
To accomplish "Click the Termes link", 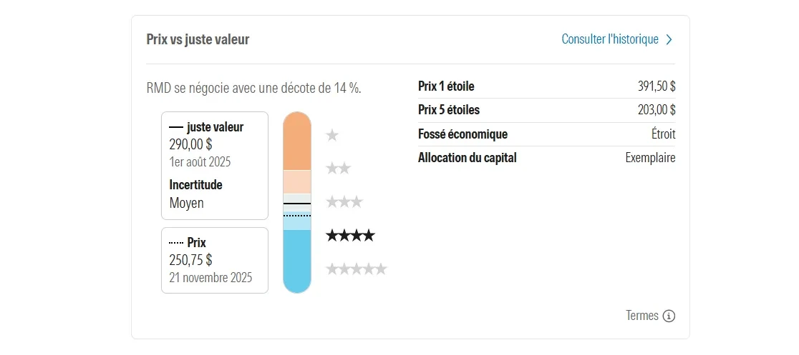I will pos(641,316).
